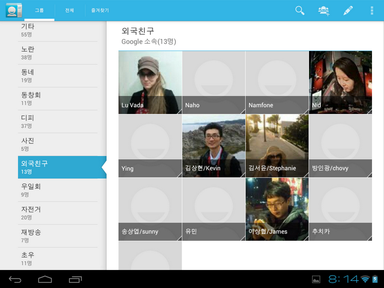Viewport: 384px width, 288px height.
Task: Switch to the 즐겨찾기 tab
Action: 100,10
